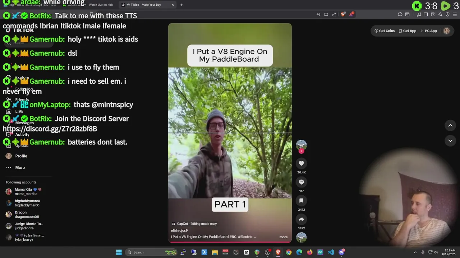Click PC App download button
Screen dimensions: 460x258
point(428,31)
